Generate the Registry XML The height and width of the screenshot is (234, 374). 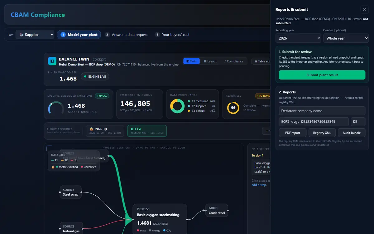tap(322, 133)
